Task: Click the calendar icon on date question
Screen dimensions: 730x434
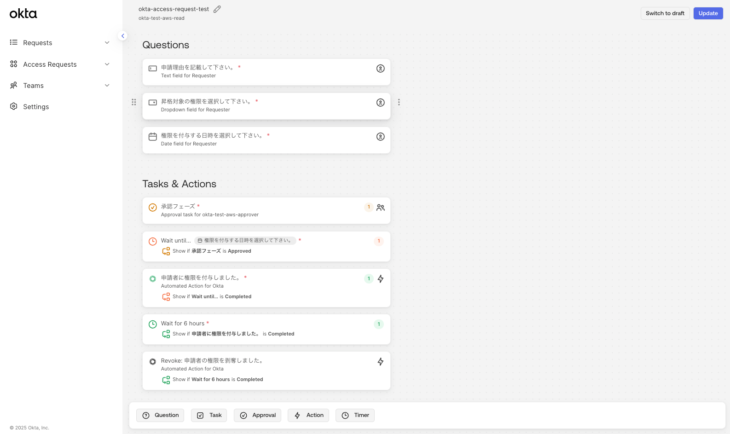Action: [x=153, y=137]
